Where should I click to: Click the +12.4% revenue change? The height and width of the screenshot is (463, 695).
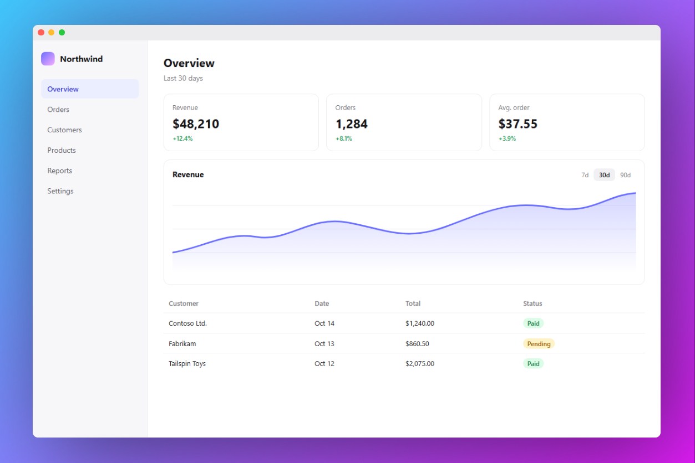pyautogui.click(x=182, y=138)
